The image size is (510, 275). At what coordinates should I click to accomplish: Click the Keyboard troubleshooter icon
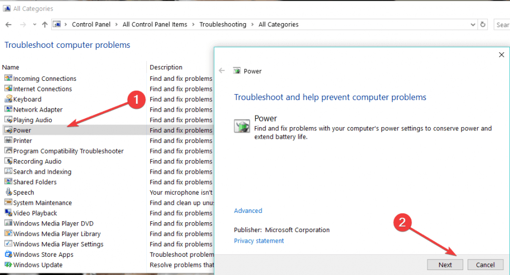coord(8,99)
